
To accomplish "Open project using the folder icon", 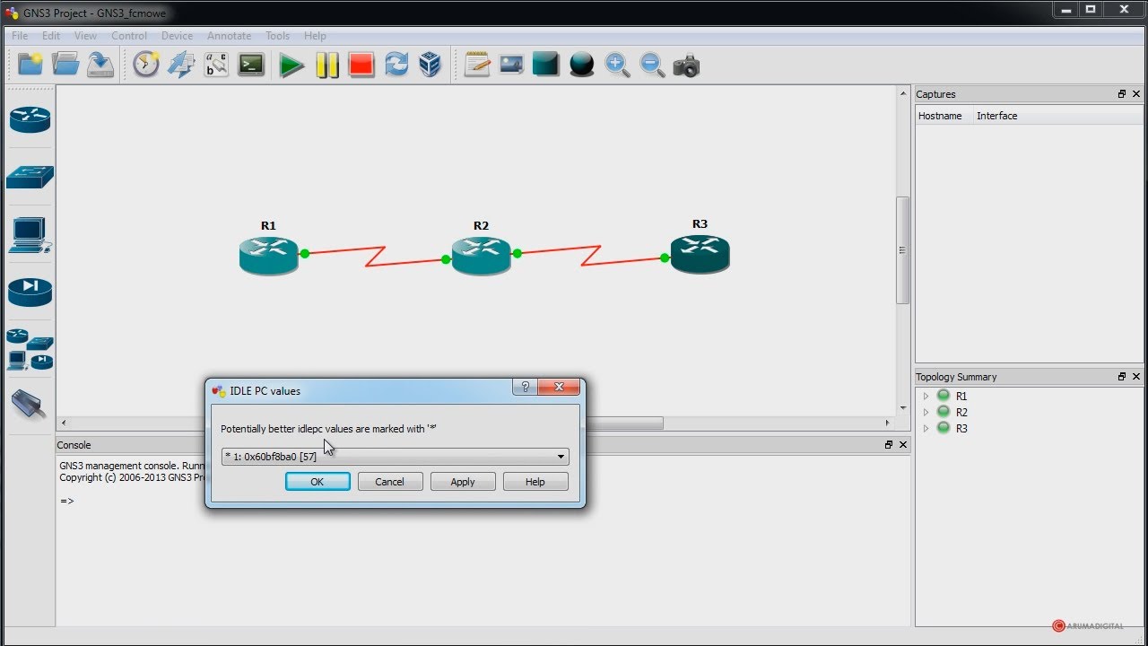I will pyautogui.click(x=65, y=64).
